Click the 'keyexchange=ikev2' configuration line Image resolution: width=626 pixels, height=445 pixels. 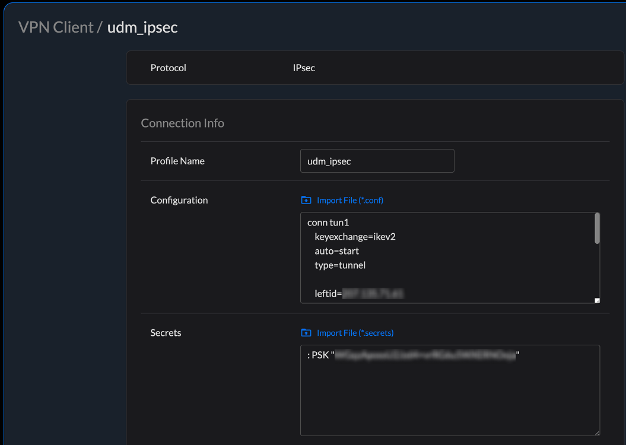(x=355, y=237)
